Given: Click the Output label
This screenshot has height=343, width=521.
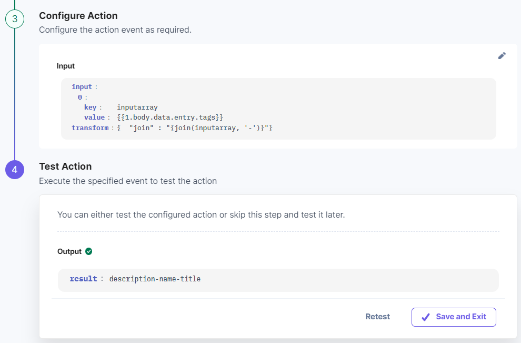Looking at the screenshot, I should click(69, 251).
